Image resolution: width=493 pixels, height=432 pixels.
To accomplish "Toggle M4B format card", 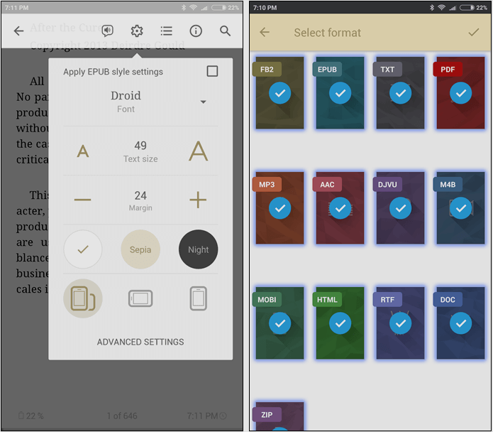I will (460, 207).
